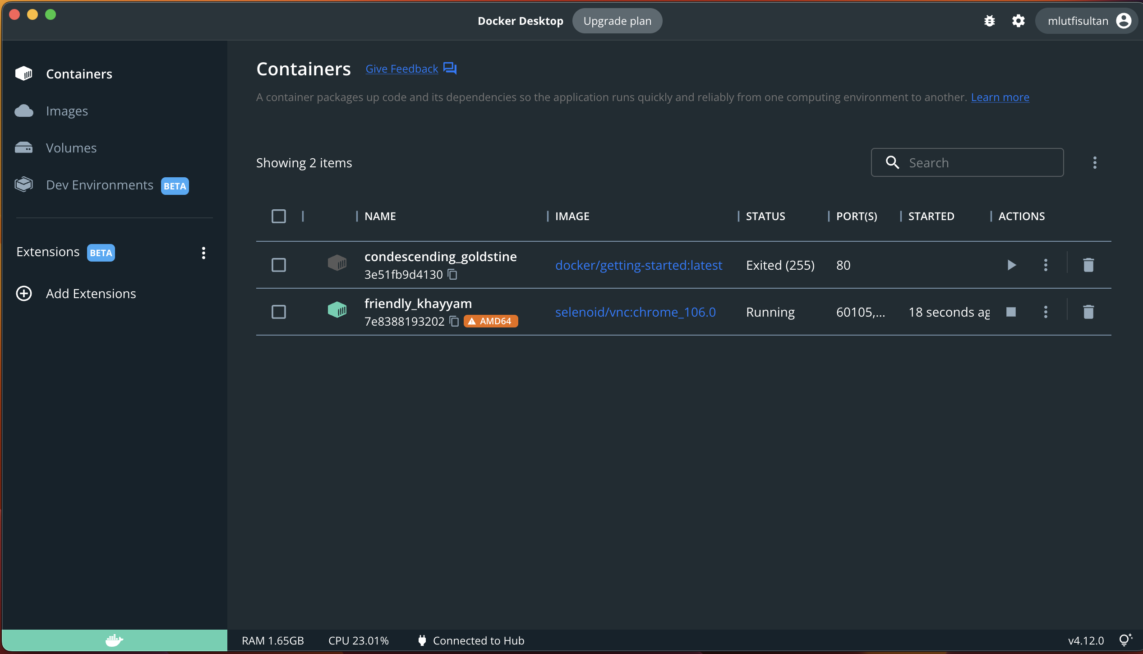Select Images in the sidebar
The width and height of the screenshot is (1143, 654).
coord(67,111)
